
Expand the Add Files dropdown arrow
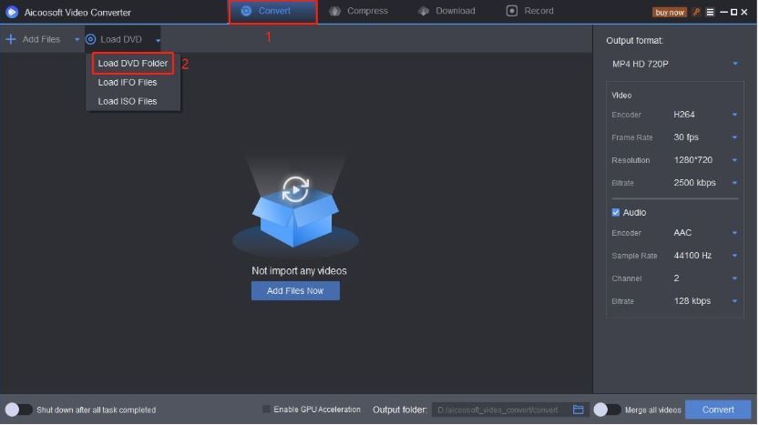pyautogui.click(x=77, y=40)
